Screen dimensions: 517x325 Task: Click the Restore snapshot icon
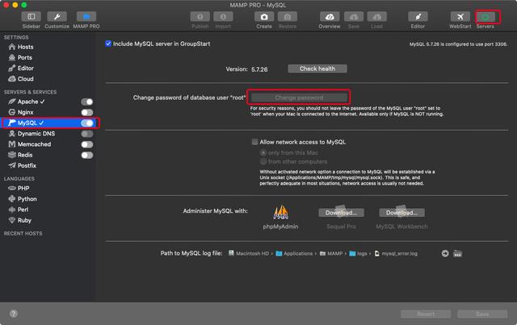[x=288, y=16]
